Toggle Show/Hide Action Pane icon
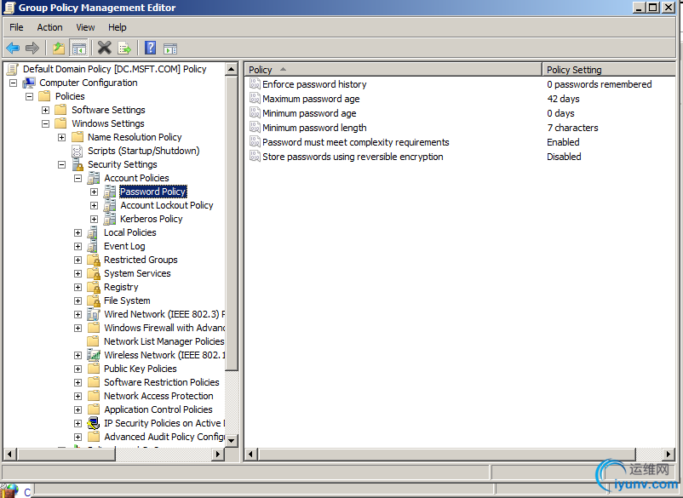Viewport: 683px width, 498px height. pos(170,48)
